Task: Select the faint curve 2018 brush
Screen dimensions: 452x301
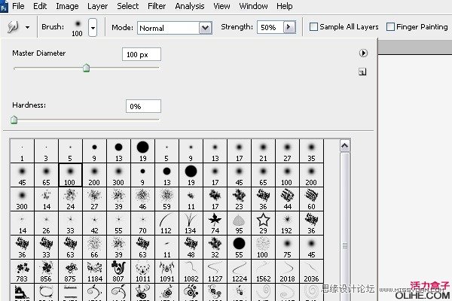Action: pyautogui.click(x=287, y=272)
